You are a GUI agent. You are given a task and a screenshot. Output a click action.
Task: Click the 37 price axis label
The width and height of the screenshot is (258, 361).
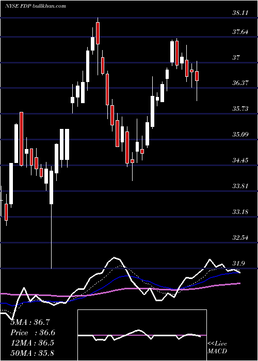pos(236,58)
